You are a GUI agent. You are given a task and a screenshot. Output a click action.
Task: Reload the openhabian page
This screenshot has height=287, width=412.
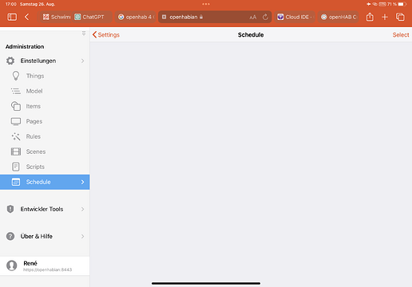(x=265, y=17)
